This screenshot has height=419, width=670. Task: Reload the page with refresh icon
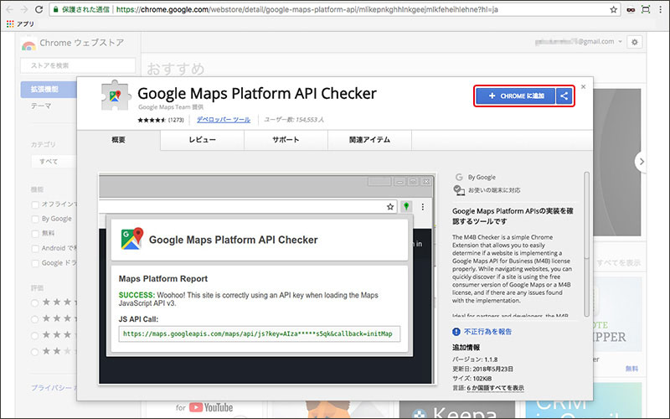(x=39, y=9)
